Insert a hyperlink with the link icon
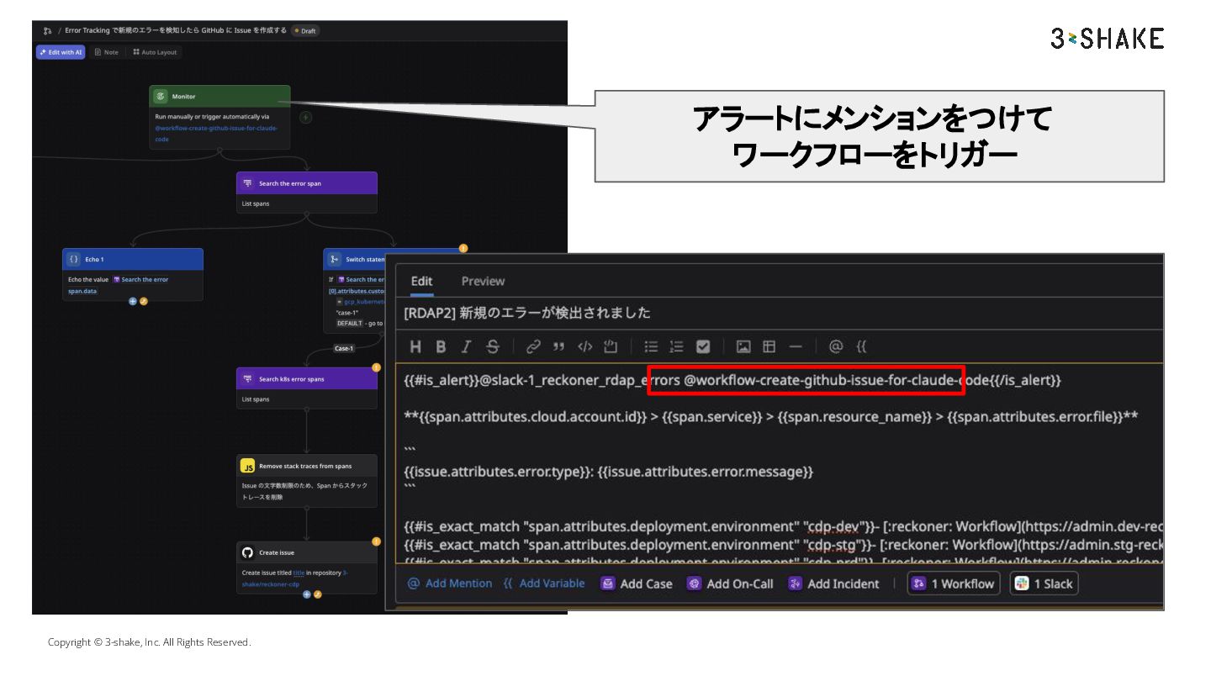This screenshot has width=1211, height=681. coord(533,346)
